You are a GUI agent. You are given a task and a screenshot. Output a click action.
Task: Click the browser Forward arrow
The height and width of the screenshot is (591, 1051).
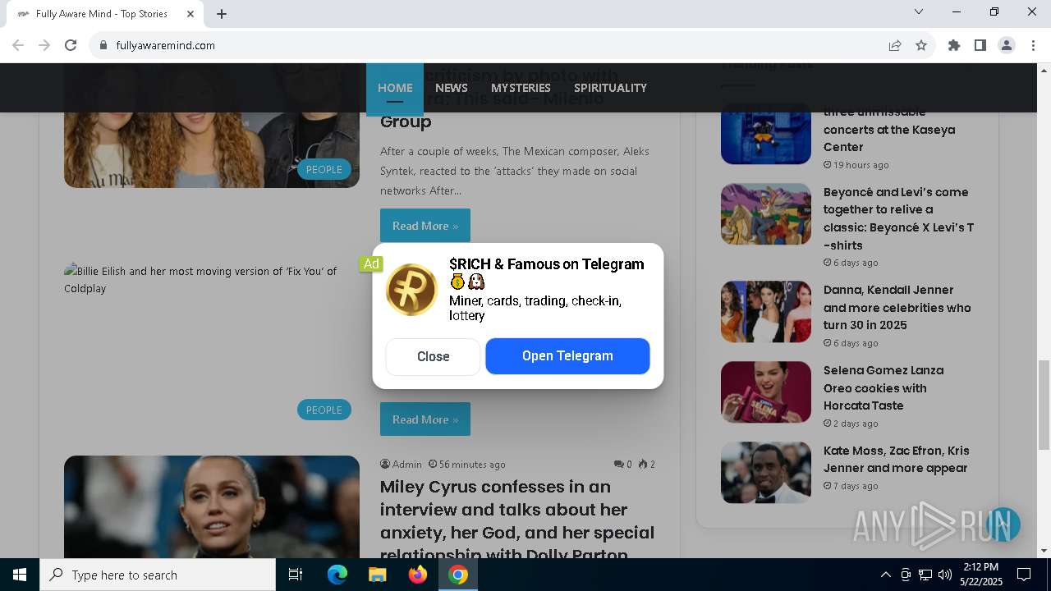tap(44, 45)
